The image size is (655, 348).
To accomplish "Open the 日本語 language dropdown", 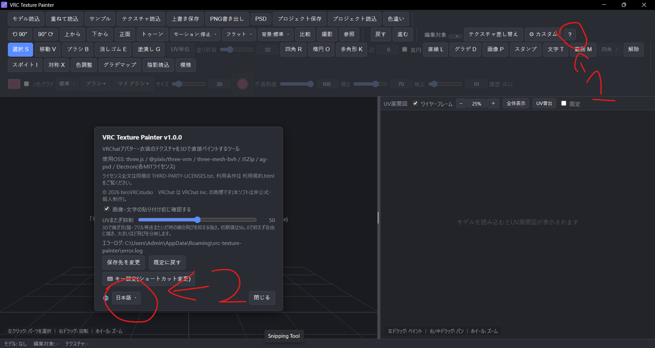I will [127, 298].
